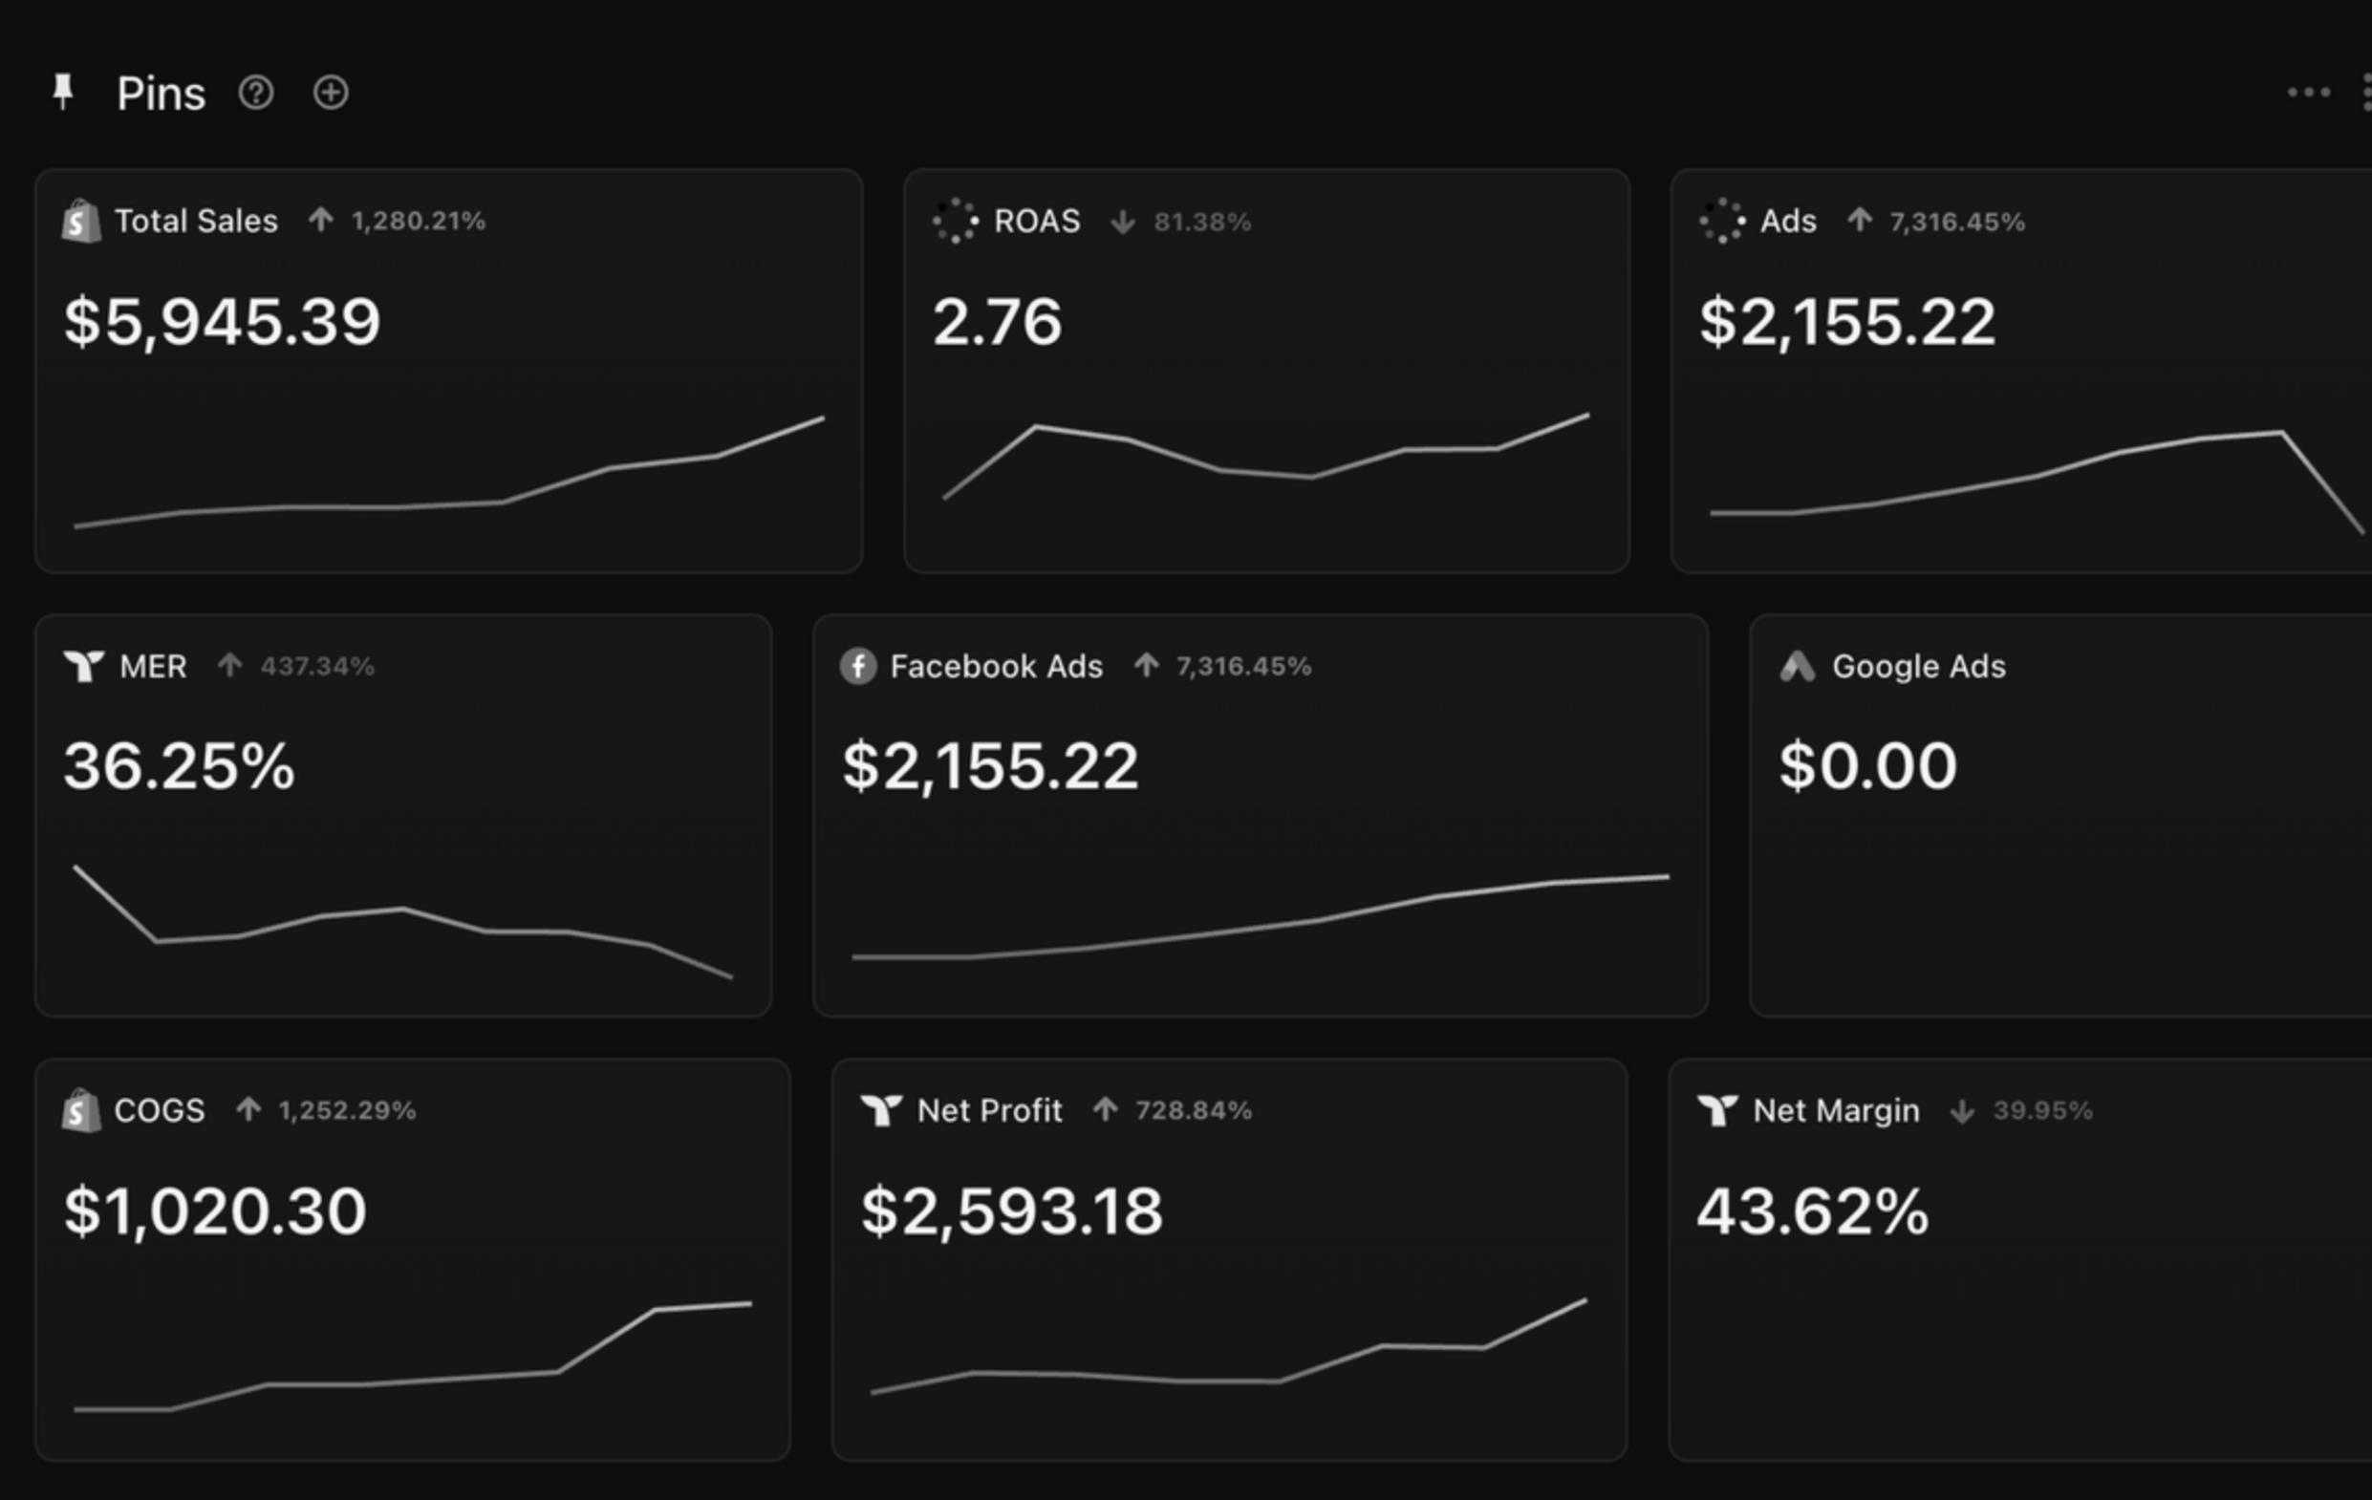
Task: Click the add pin plus icon
Action: (331, 94)
